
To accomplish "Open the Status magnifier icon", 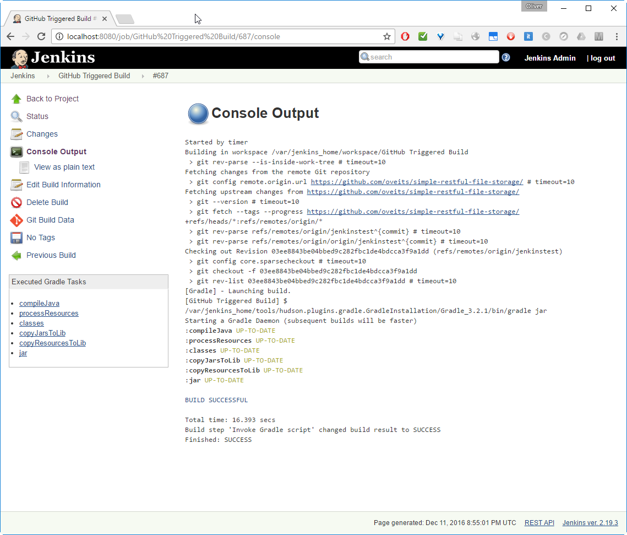I will coord(17,116).
